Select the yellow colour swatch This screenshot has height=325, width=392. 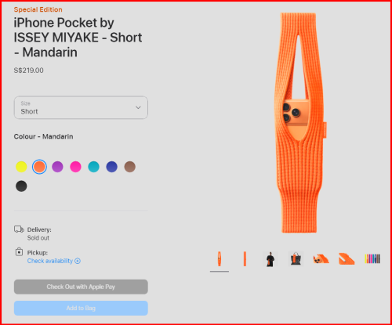[x=21, y=167]
